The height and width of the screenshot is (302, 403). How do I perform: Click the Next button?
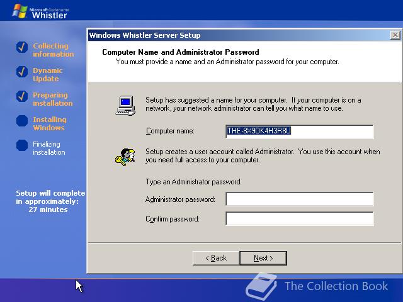tap(263, 258)
